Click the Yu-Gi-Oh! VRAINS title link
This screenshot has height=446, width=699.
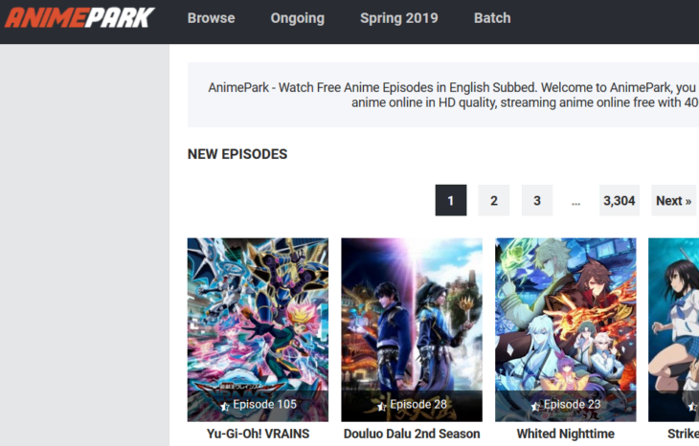(x=258, y=434)
